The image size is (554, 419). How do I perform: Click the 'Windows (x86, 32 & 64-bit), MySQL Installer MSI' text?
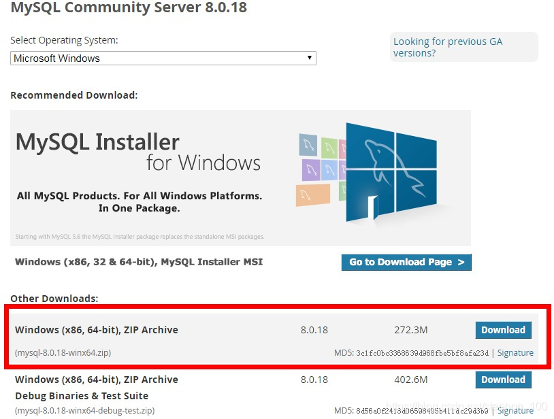tap(139, 262)
